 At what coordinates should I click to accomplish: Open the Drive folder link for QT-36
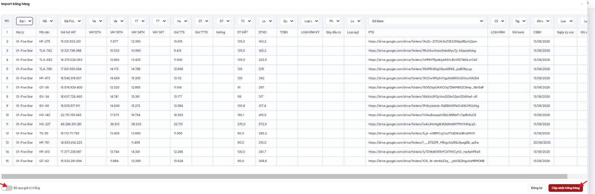tap(426, 87)
